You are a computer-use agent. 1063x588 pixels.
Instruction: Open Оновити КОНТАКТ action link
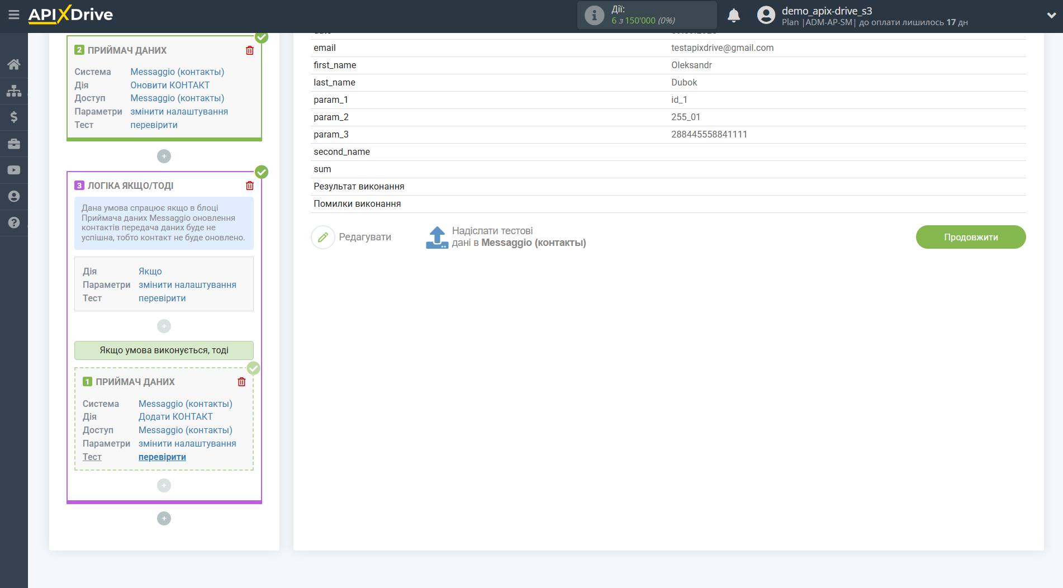[x=170, y=85]
